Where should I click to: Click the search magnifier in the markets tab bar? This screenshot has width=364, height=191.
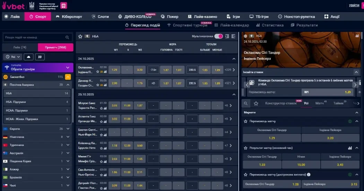click(246, 103)
